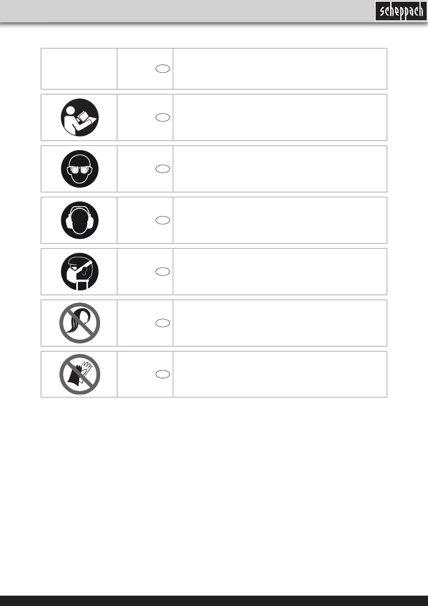Click the scheppach logo
The image size is (428, 606).
pyautogui.click(x=400, y=11)
